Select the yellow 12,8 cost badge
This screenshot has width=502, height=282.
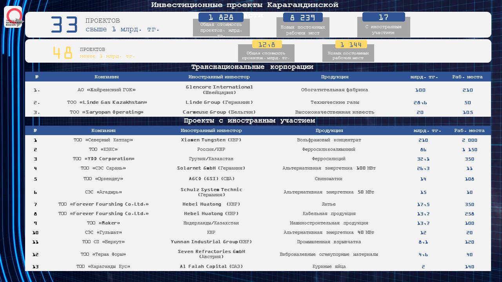tap(267, 44)
